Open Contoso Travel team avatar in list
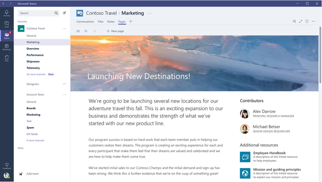Image resolution: width=322 pixels, height=182 pixels. pos(21,28)
